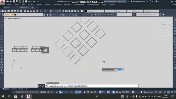The image size is (176, 99).
Task: Open the color control ПоСлою dropdown
Action: click(95, 11)
